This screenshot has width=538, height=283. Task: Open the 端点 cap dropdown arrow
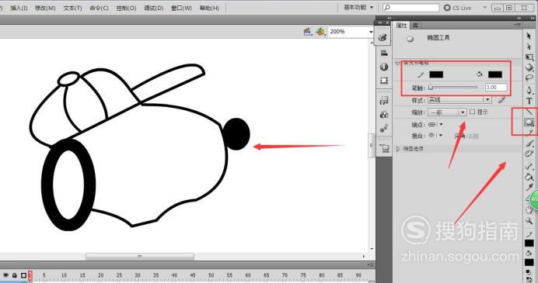click(442, 125)
